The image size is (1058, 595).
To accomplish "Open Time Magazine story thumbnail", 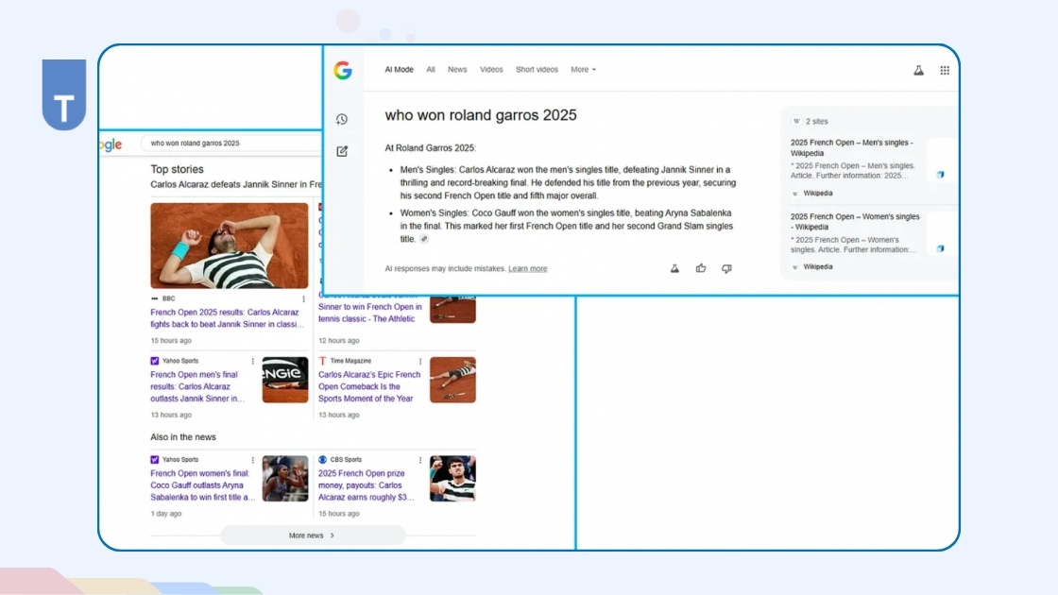I will tap(452, 380).
